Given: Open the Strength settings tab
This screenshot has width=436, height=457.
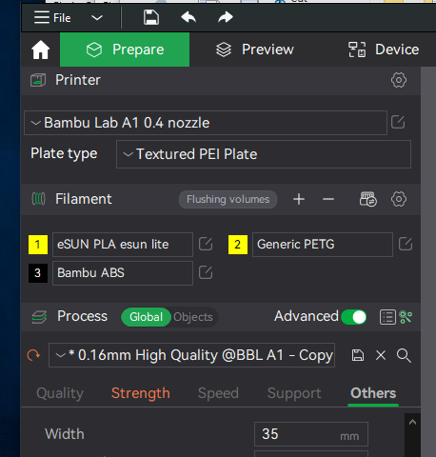Looking at the screenshot, I should [x=141, y=393].
